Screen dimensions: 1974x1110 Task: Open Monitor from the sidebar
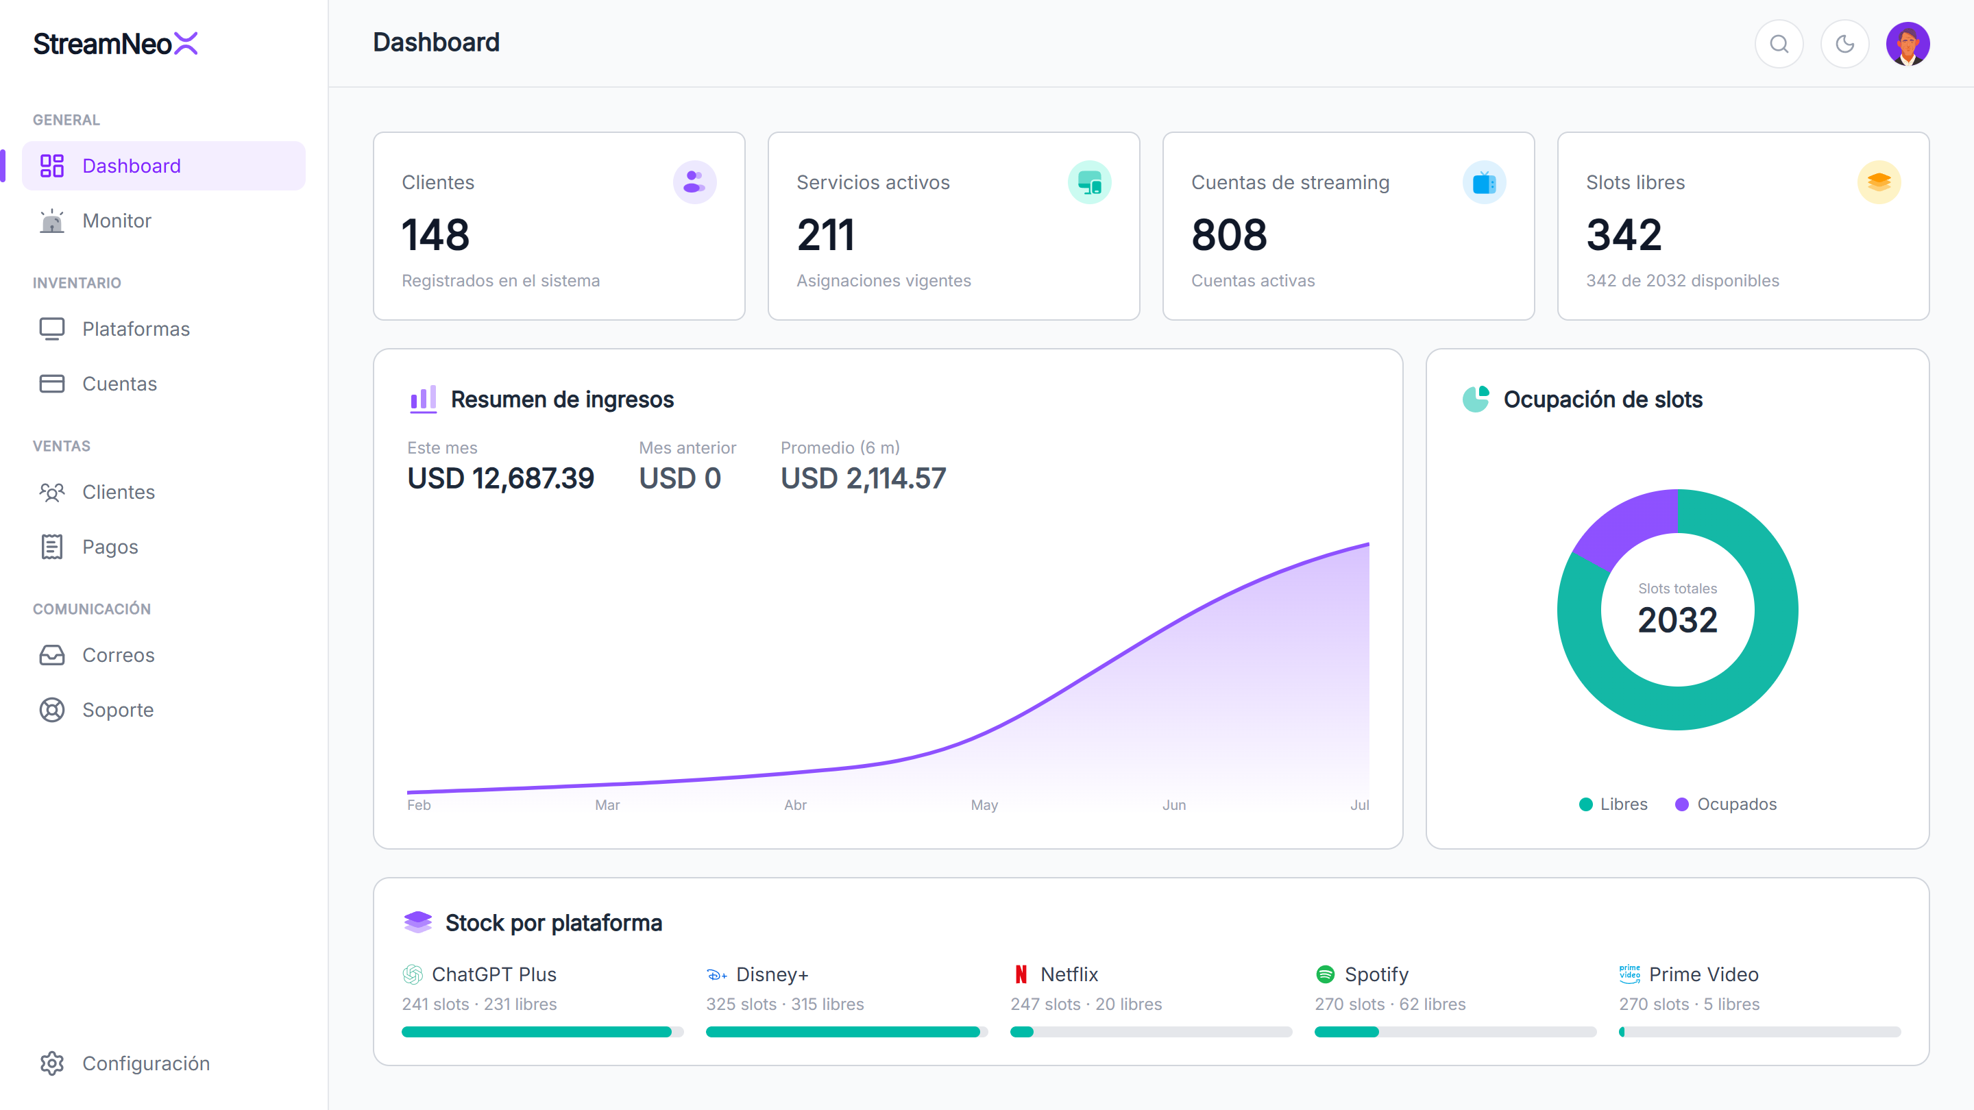click(x=164, y=221)
